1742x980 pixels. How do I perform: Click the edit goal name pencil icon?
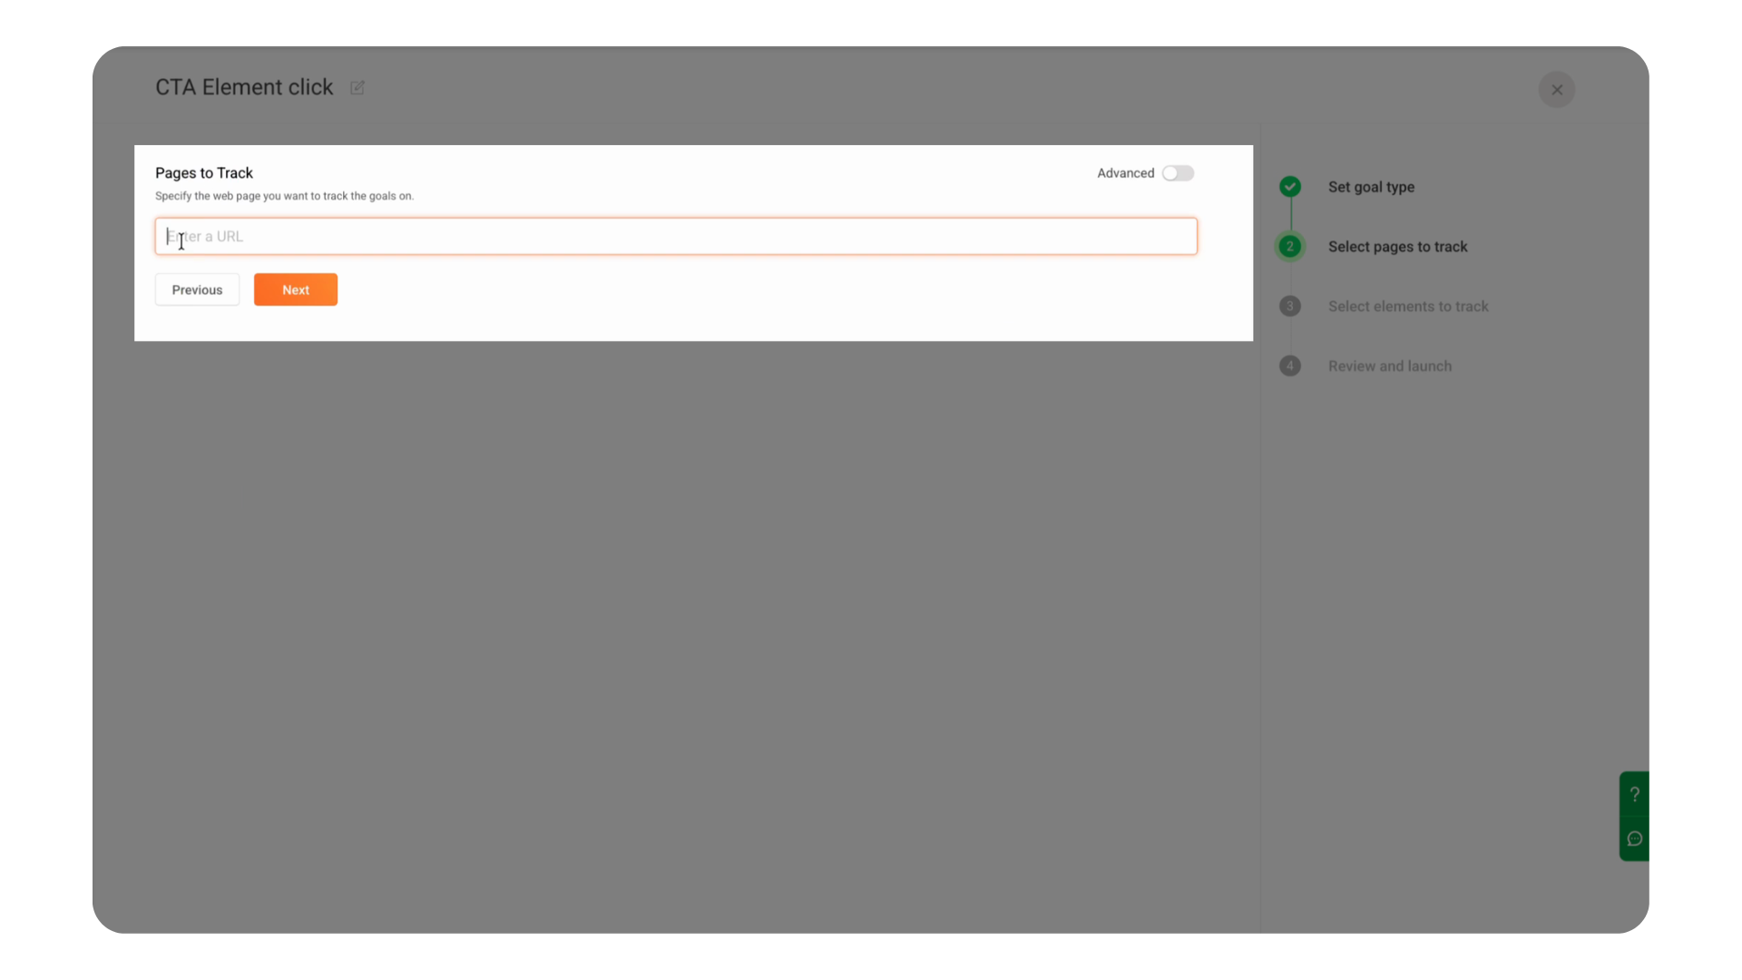357,88
